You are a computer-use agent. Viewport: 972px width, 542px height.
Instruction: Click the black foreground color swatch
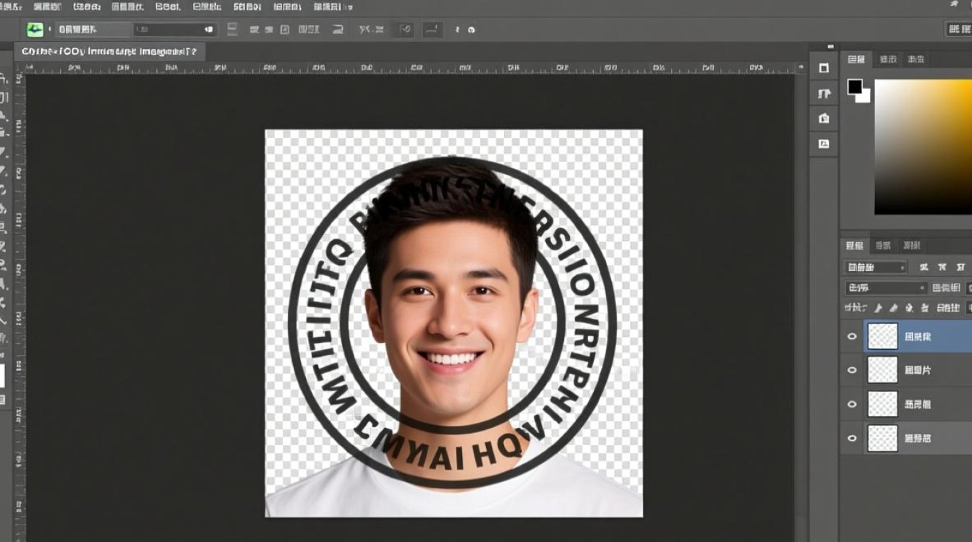[x=855, y=87]
